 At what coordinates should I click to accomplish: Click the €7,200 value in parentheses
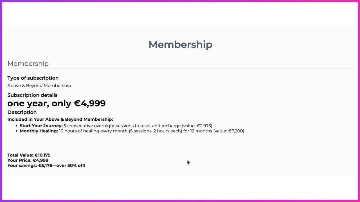point(236,131)
